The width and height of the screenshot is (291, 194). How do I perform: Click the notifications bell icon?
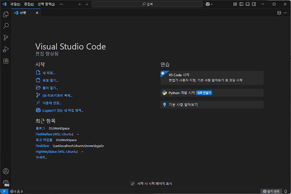click(x=286, y=191)
